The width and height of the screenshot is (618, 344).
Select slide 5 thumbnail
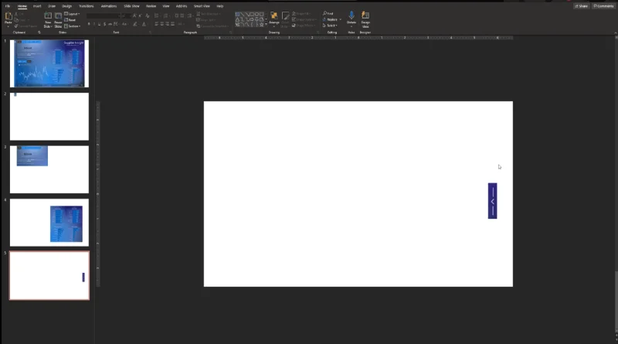click(x=49, y=275)
